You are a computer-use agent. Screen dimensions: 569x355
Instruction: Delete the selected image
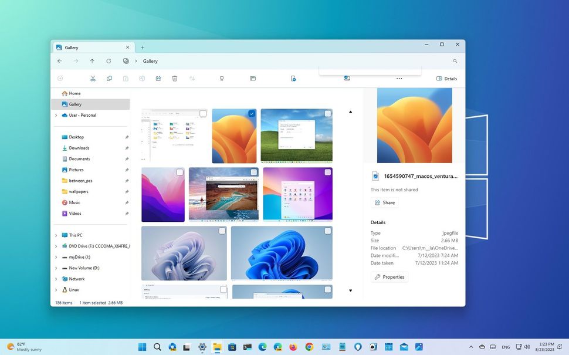click(174, 78)
